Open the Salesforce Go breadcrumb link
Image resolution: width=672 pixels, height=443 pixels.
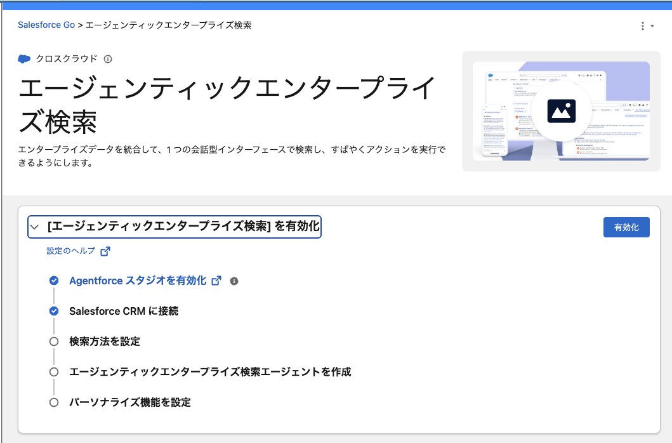tap(46, 25)
